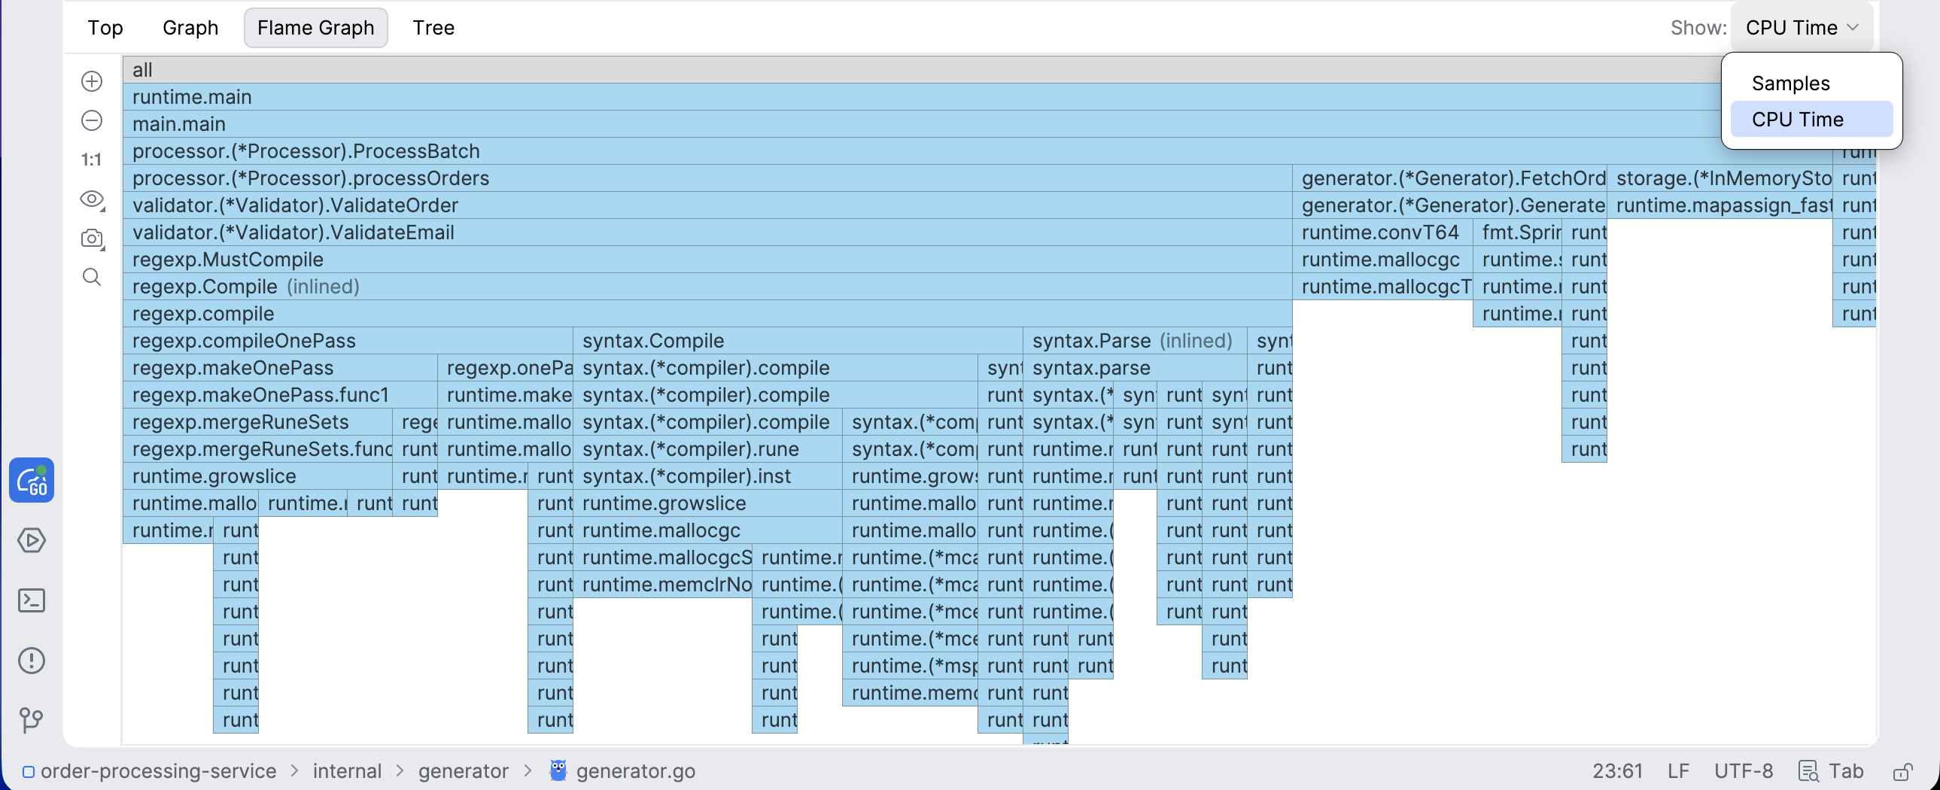Open the Services tool window icon

[32, 541]
